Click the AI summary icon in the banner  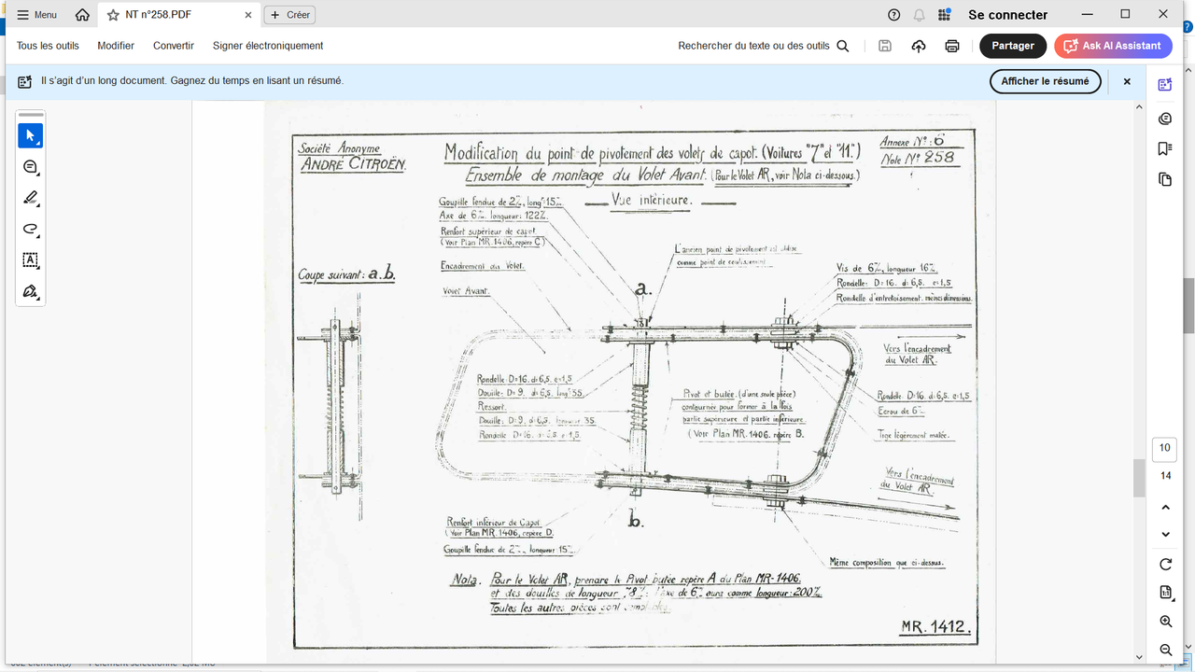tap(25, 81)
